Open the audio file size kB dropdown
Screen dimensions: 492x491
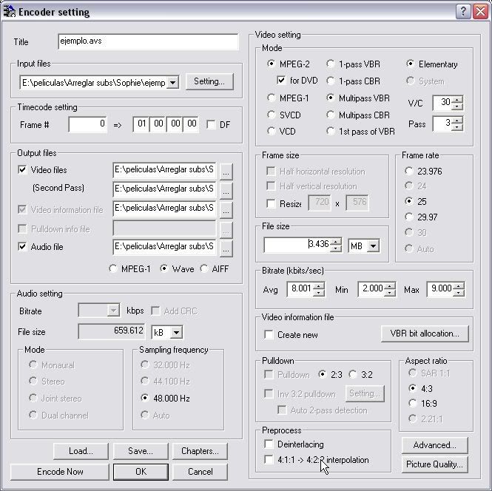point(175,333)
